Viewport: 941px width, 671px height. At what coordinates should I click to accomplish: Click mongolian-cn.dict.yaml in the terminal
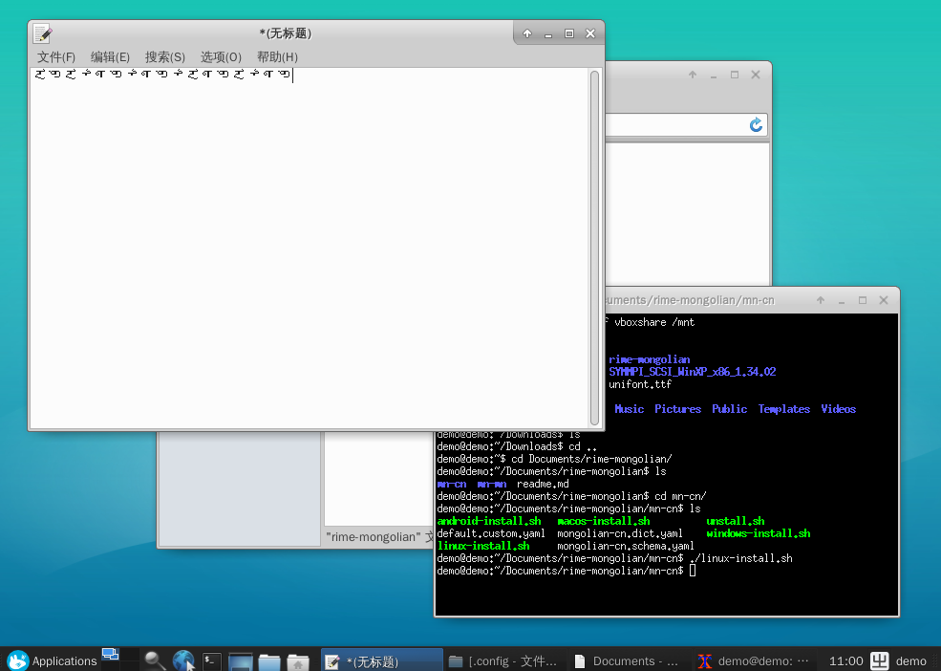click(620, 533)
